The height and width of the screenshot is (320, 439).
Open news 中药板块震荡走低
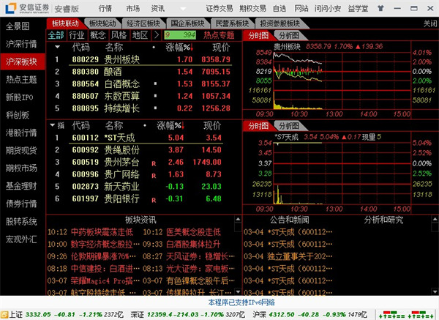pyautogui.click(x=102, y=232)
